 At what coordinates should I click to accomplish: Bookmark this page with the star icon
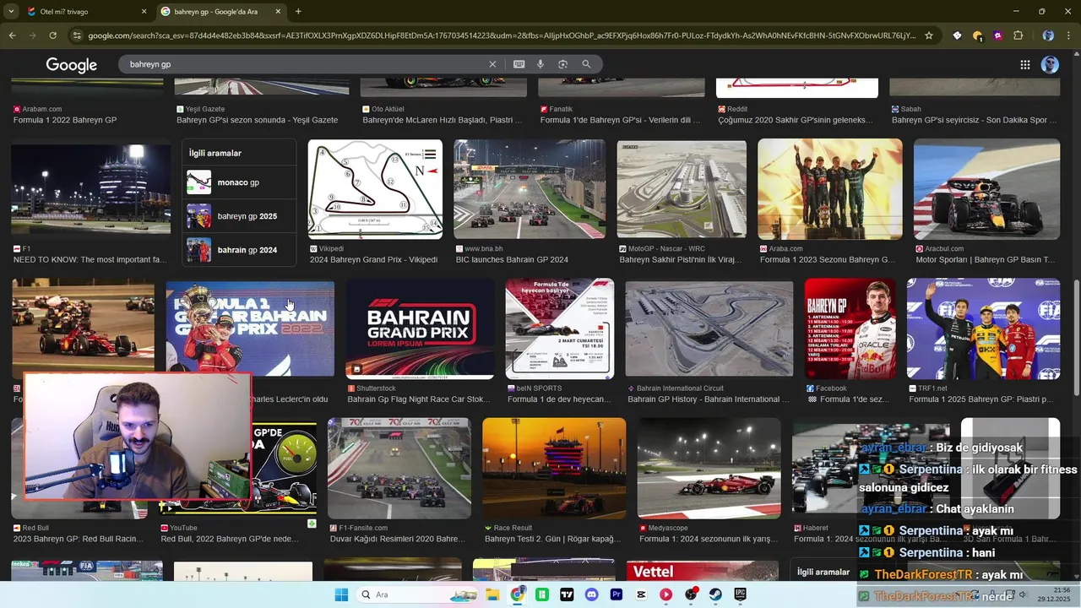pyautogui.click(x=929, y=35)
